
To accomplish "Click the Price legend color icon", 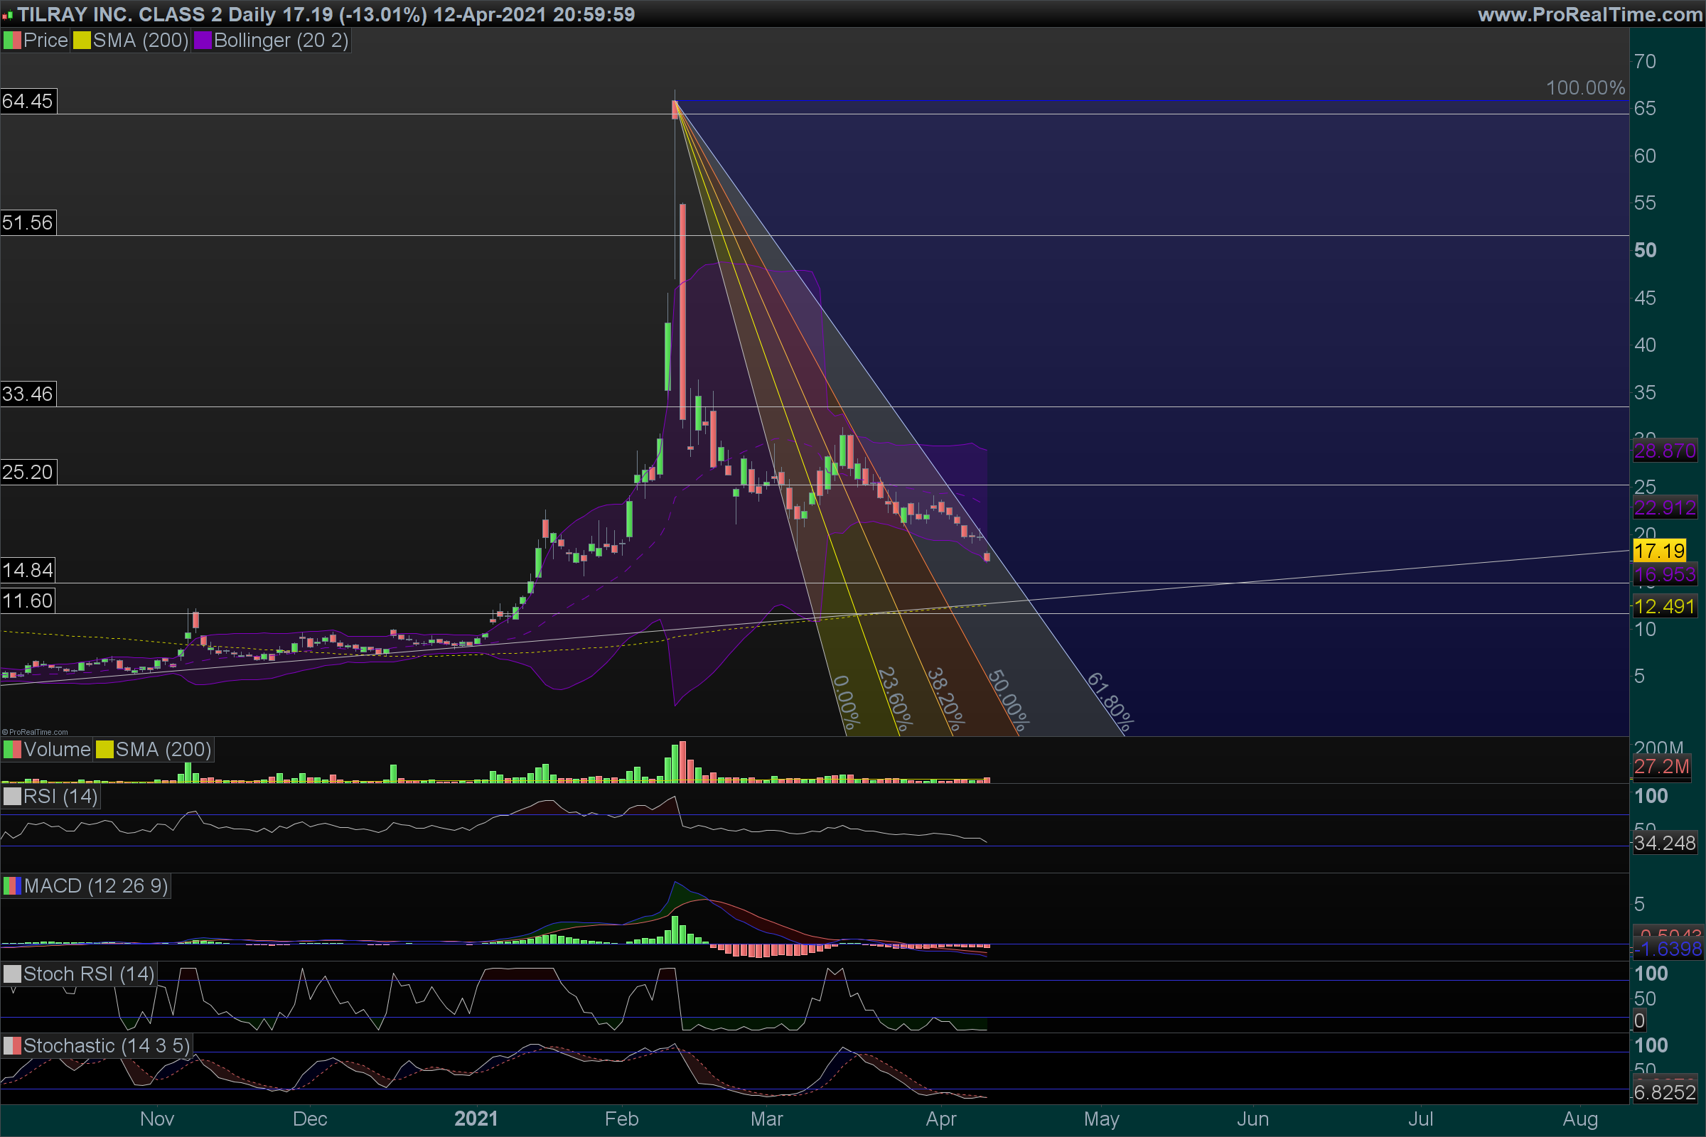I will click(11, 41).
